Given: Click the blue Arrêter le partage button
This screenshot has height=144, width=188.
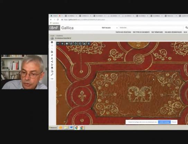Looking at the screenshot, I should (x=164, y=122).
